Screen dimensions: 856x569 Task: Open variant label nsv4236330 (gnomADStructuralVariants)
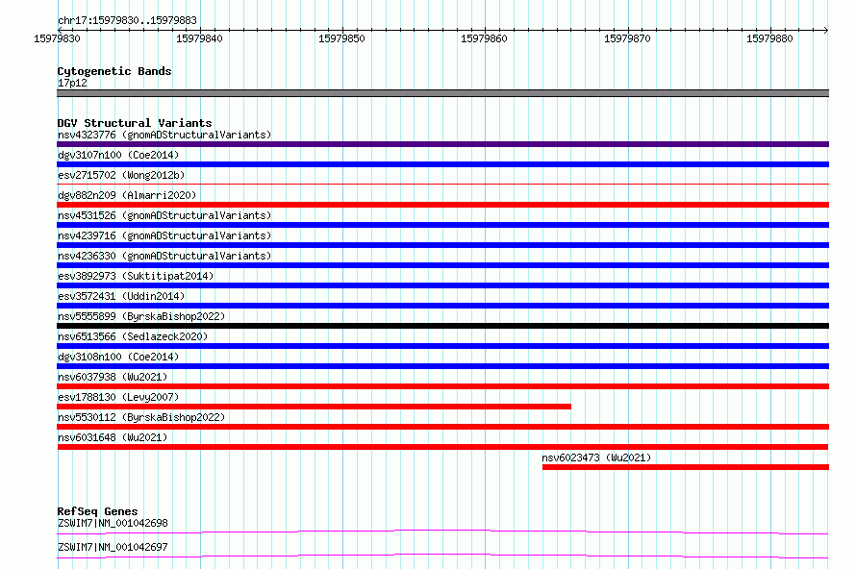point(164,256)
